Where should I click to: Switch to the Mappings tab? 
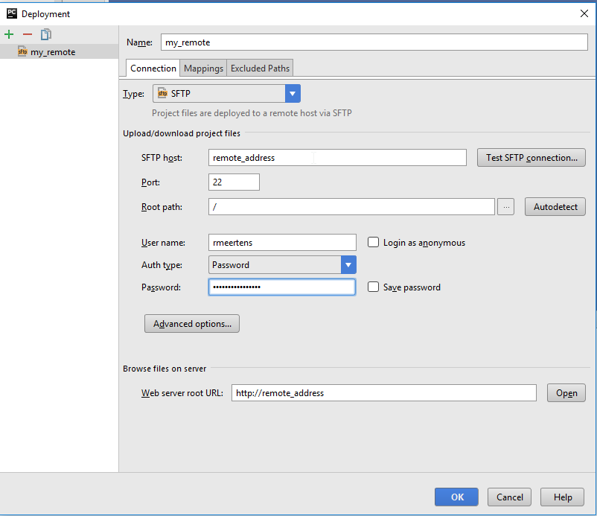203,69
